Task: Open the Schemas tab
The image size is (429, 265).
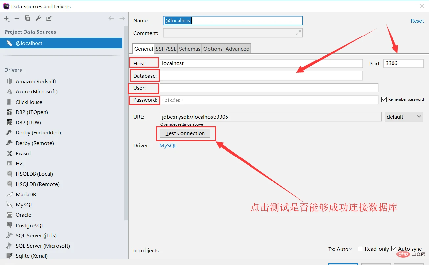Action: [189, 49]
